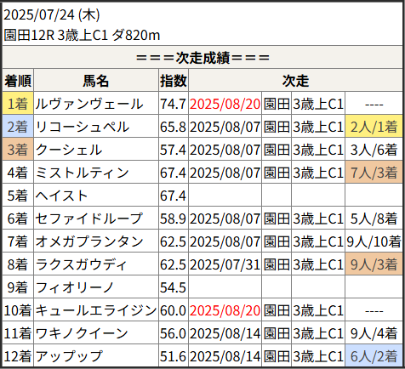Click the 6人/2着 blue result cell
This screenshot has height=369, width=405.
[374, 355]
